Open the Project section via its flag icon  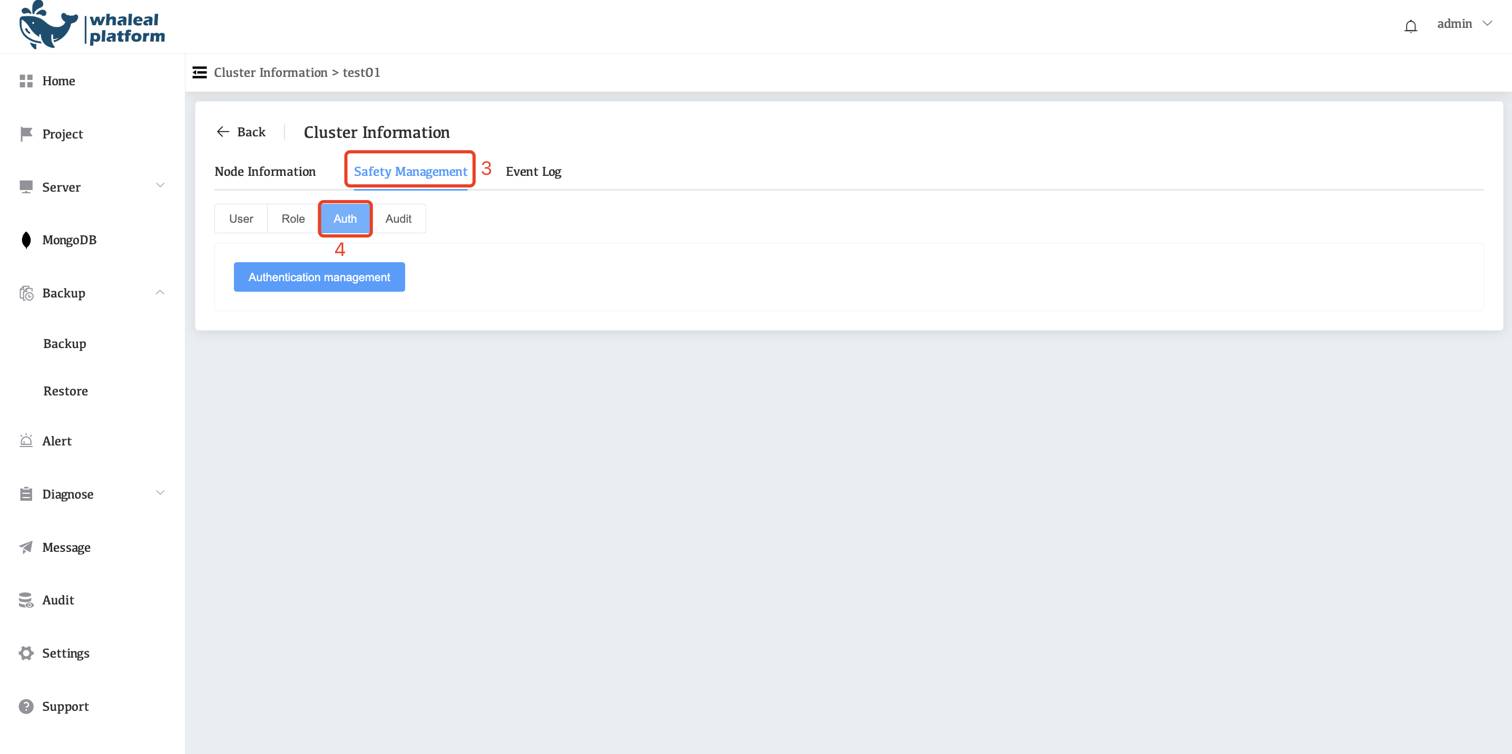click(x=26, y=134)
